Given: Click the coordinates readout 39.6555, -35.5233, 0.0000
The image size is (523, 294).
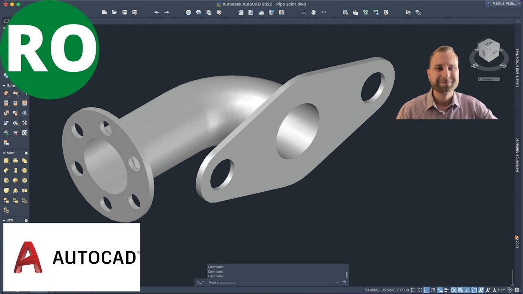Looking at the screenshot, I should [387, 290].
